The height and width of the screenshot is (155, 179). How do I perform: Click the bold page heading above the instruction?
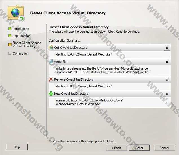click(x=79, y=27)
